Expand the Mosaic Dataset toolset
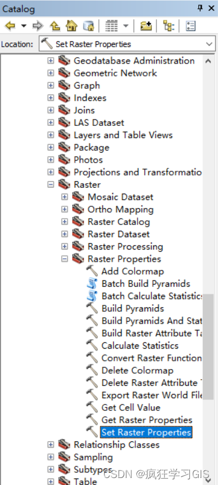This screenshot has height=485, width=218. tap(64, 196)
